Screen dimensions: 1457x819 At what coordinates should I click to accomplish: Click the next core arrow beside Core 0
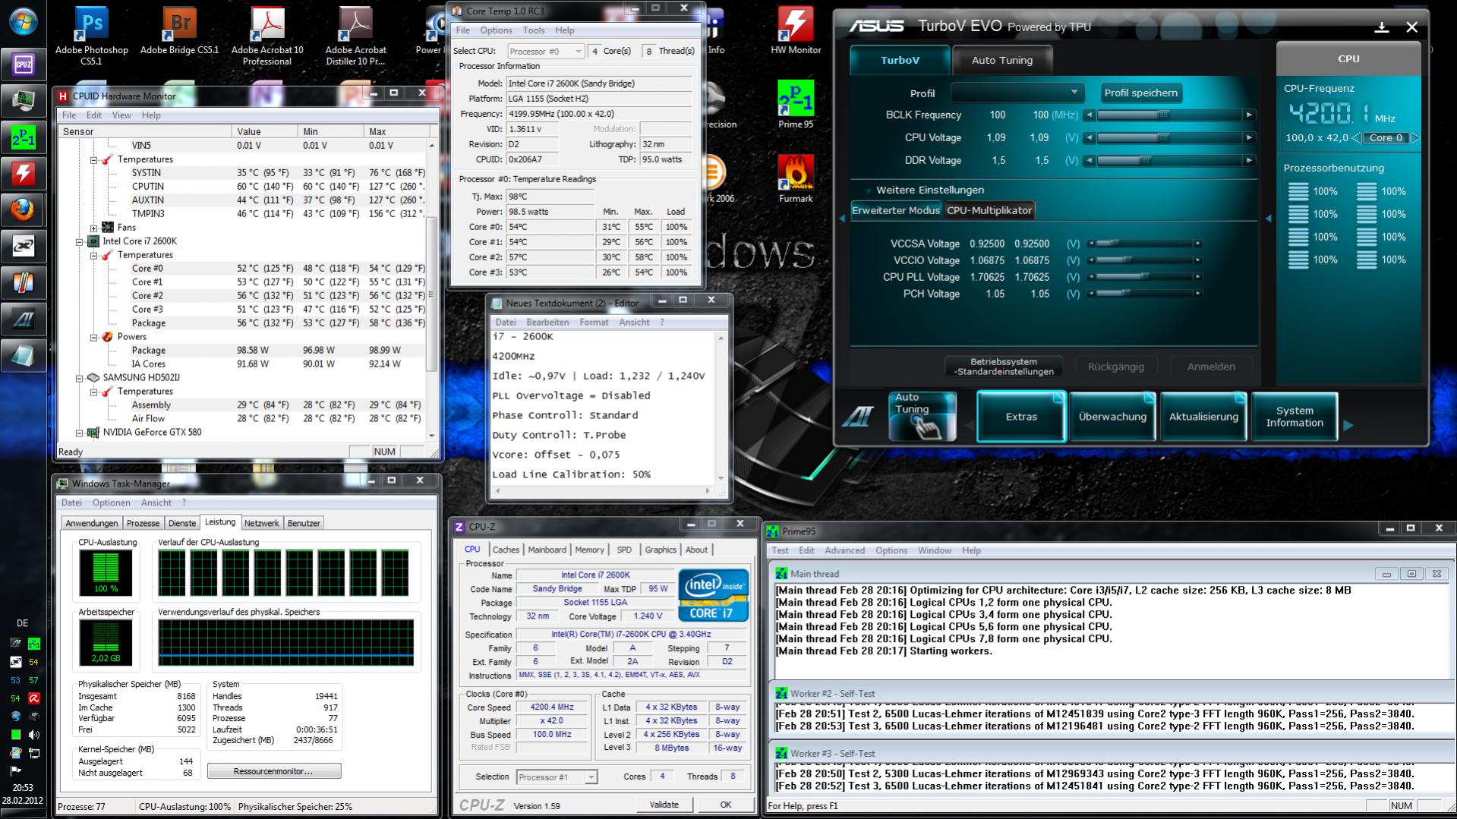1414,138
